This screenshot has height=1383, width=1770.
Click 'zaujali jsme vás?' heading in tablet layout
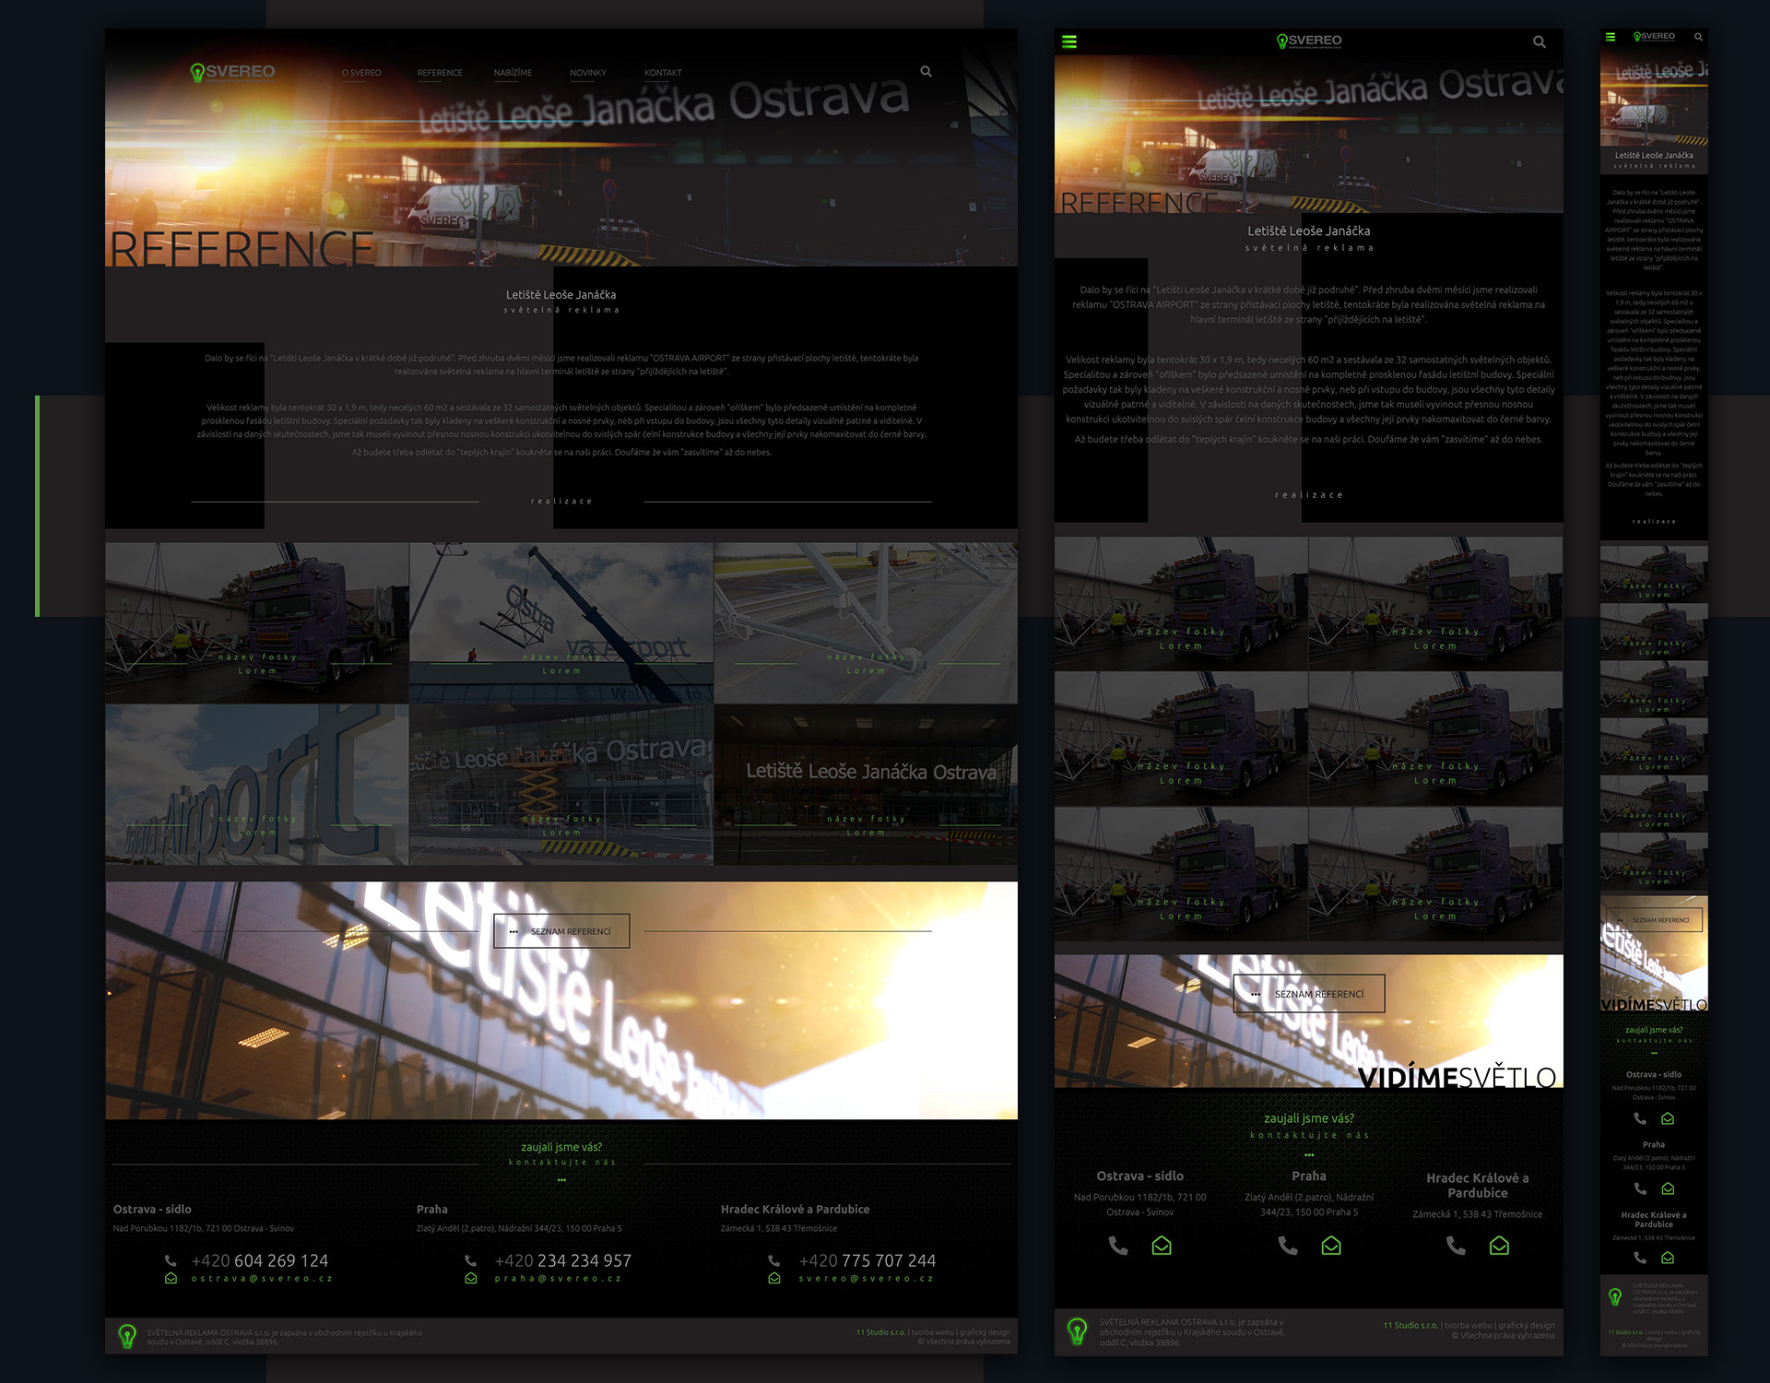[x=1309, y=1118]
